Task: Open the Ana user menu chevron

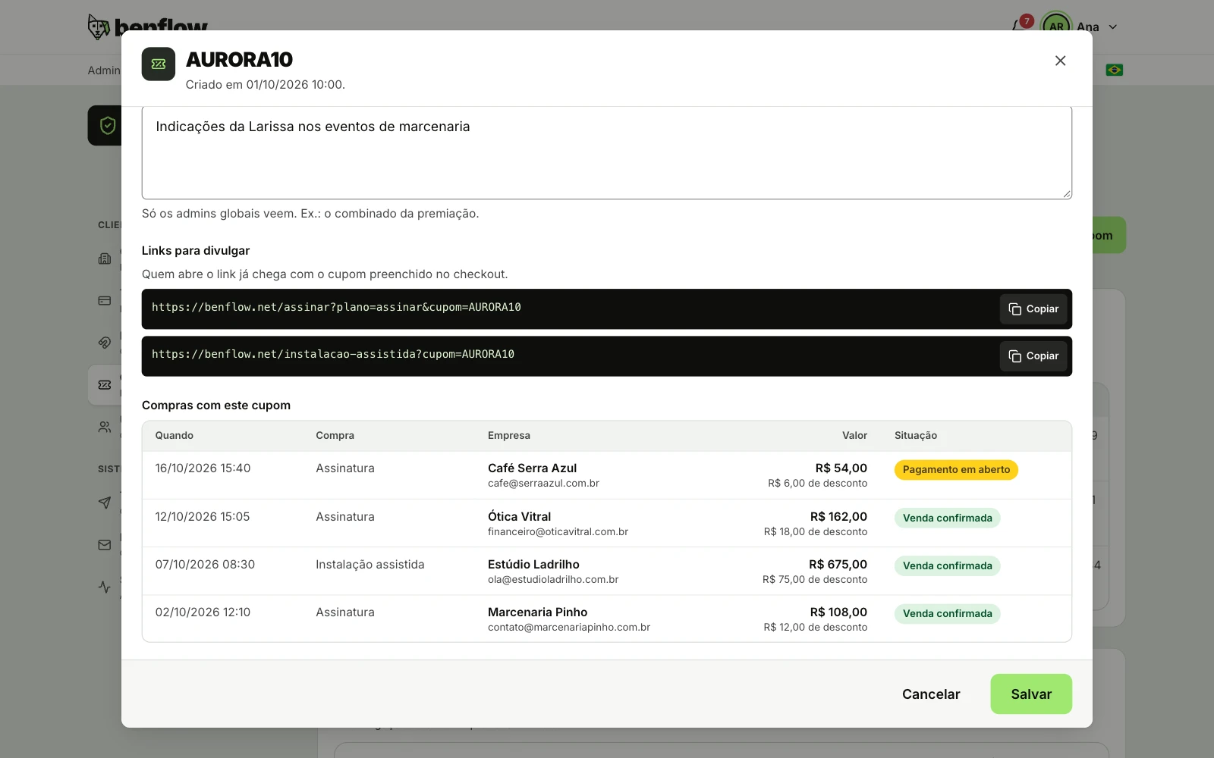Action: (1113, 27)
